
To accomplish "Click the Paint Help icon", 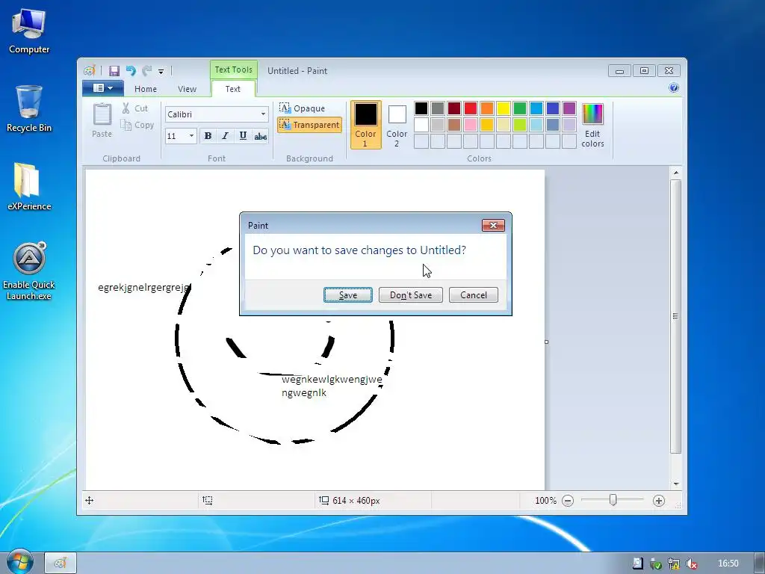I will point(674,88).
